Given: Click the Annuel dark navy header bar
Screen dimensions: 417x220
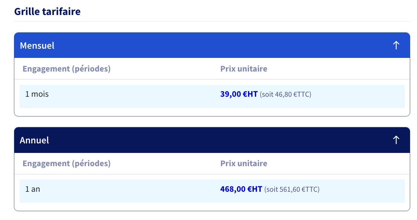Looking at the screenshot, I should click(212, 140).
